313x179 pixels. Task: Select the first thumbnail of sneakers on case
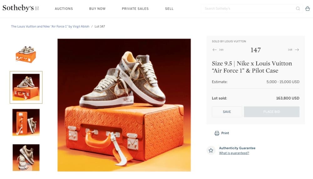[26, 54]
